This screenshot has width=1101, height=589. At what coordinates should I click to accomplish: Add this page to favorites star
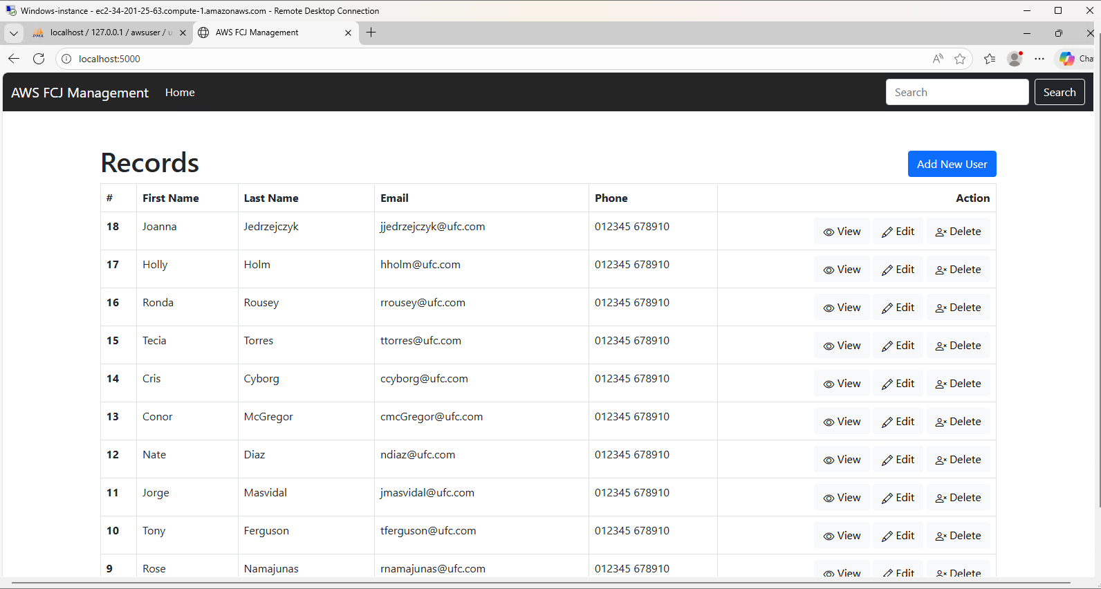960,59
